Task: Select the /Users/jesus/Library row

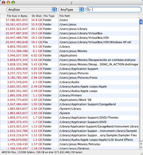Action: click(70, 29)
